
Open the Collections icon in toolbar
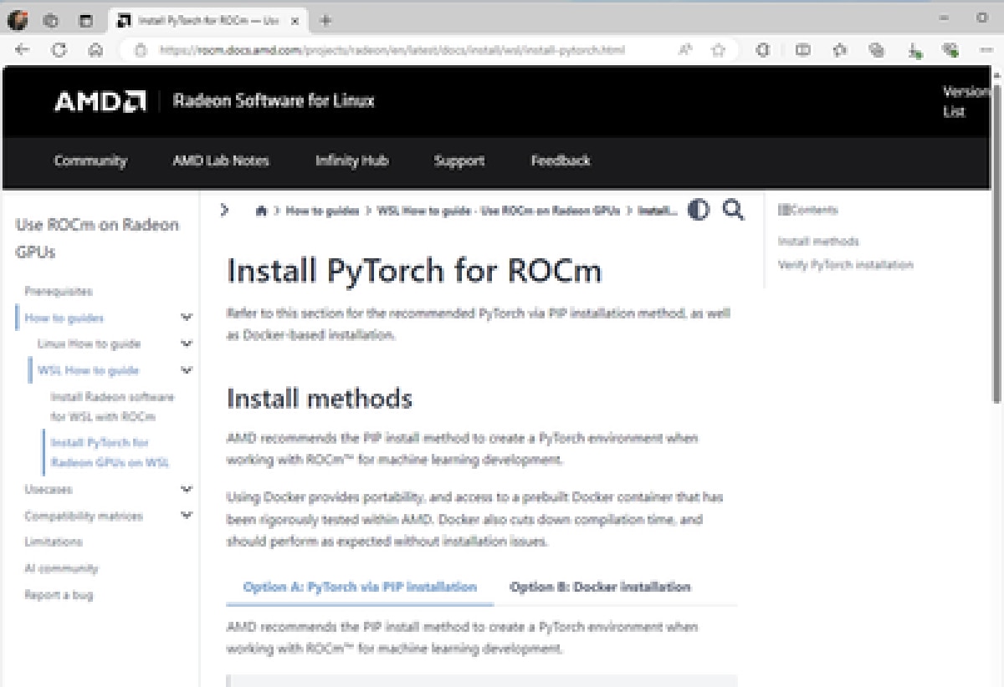coord(877,50)
